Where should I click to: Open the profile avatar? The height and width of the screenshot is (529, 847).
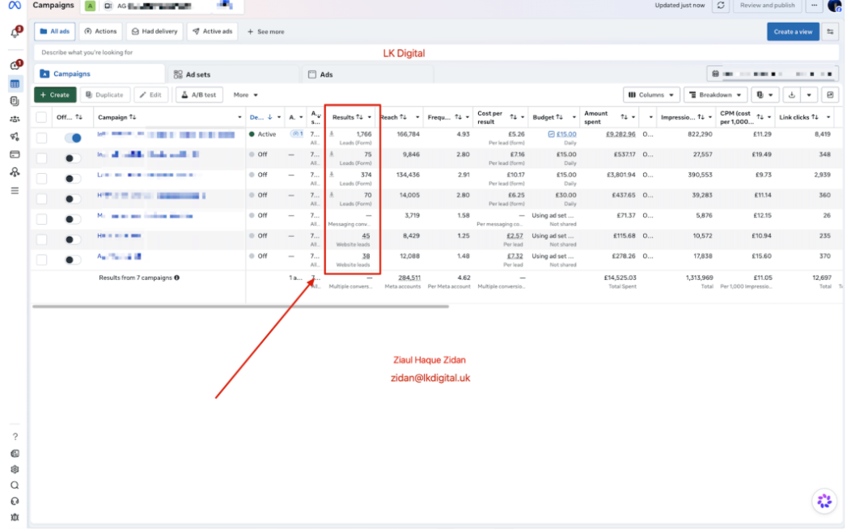click(835, 6)
